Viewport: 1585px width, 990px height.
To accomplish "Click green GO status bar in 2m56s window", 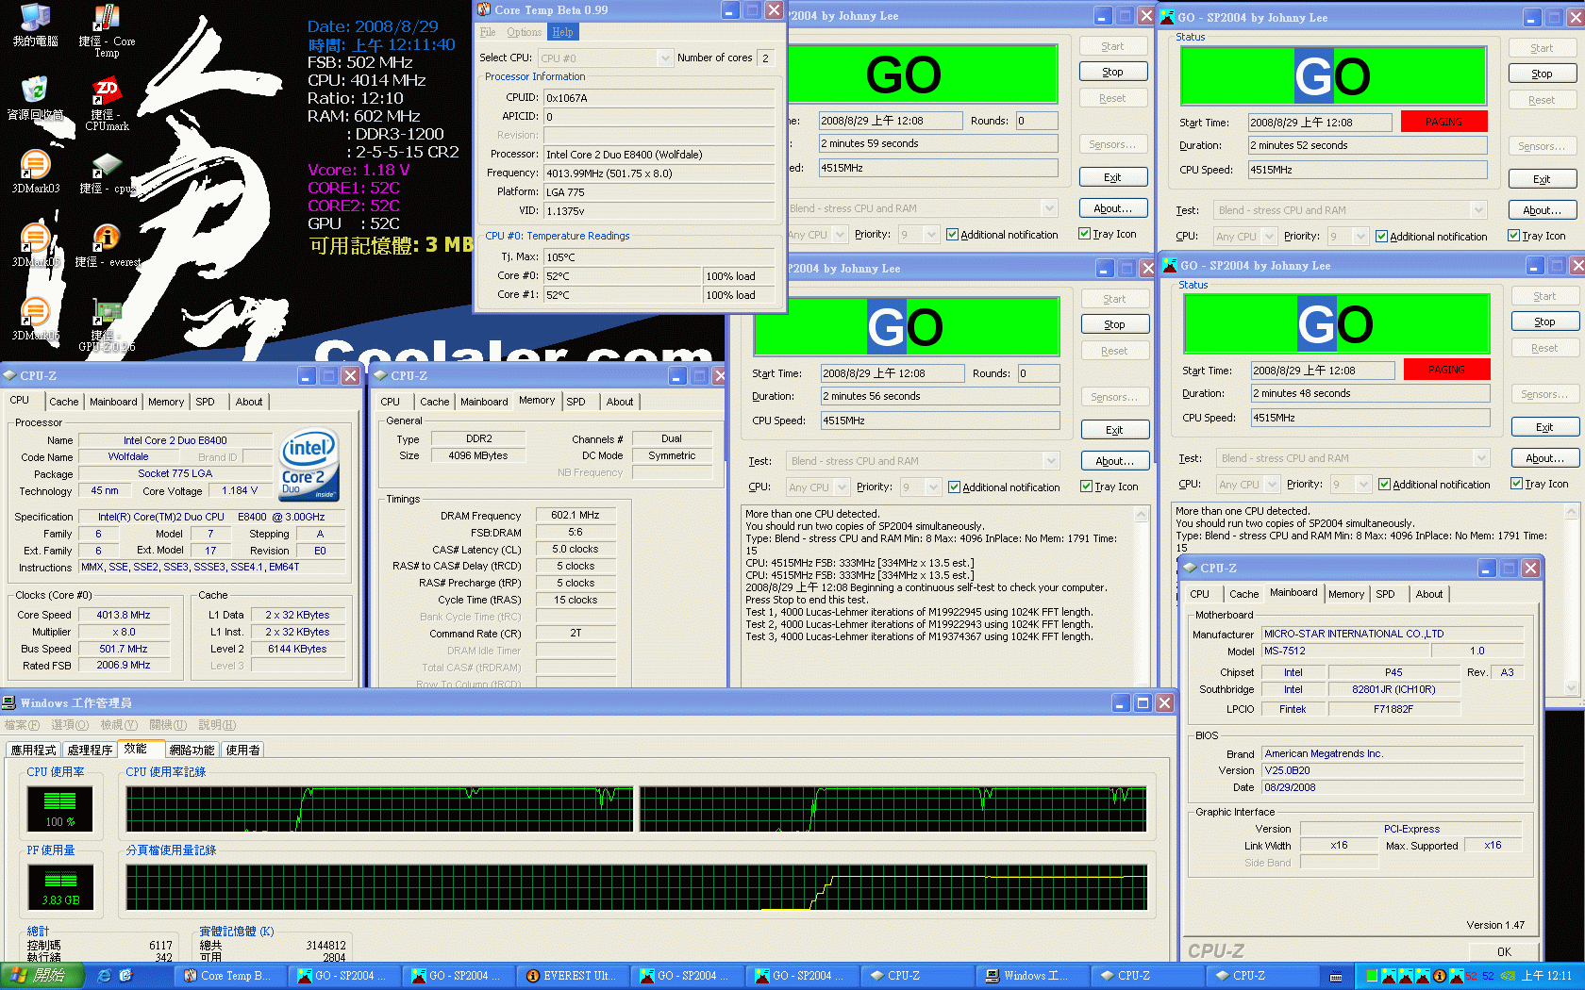I will point(906,327).
